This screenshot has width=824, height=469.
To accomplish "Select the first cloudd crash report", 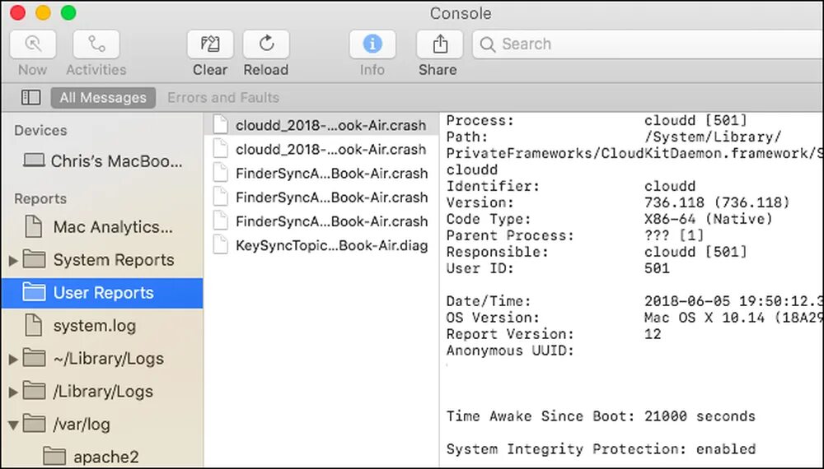I will pyautogui.click(x=321, y=125).
